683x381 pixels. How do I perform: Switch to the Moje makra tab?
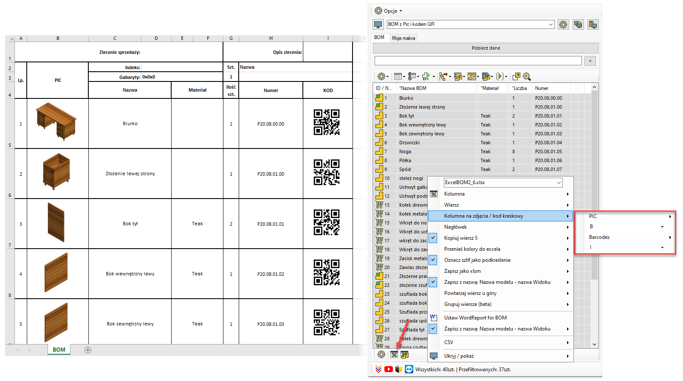point(404,38)
